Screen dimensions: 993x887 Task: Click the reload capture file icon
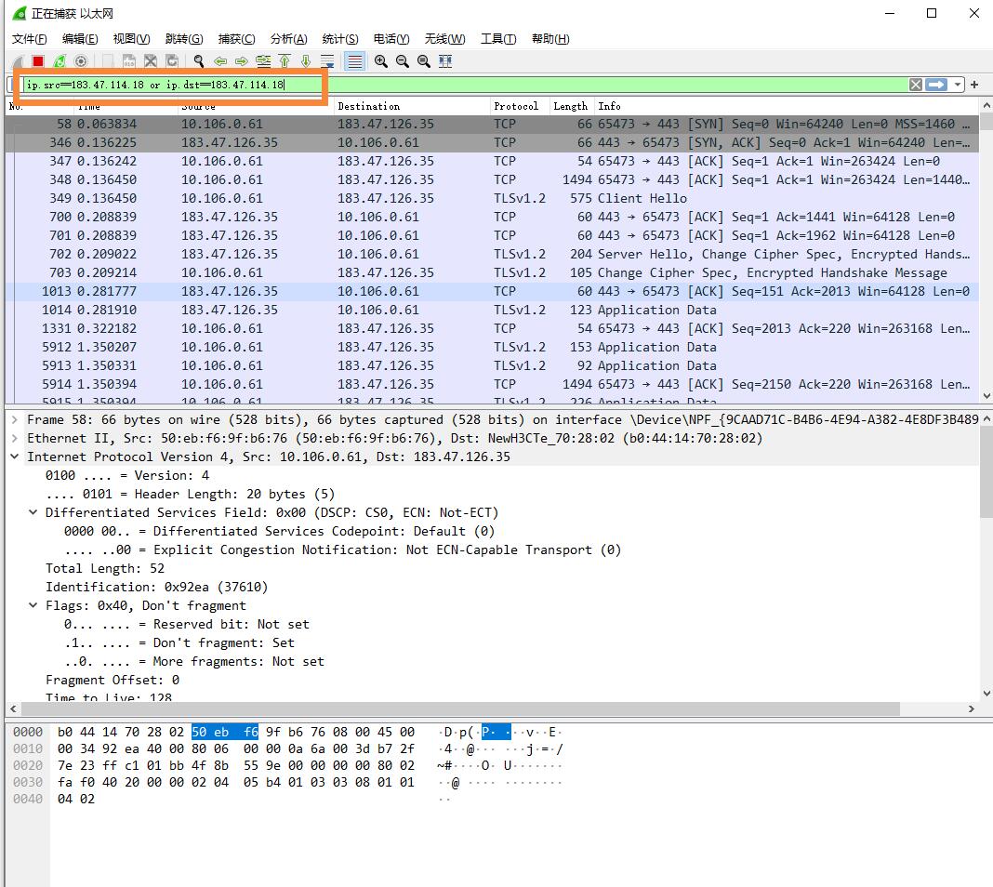click(172, 61)
